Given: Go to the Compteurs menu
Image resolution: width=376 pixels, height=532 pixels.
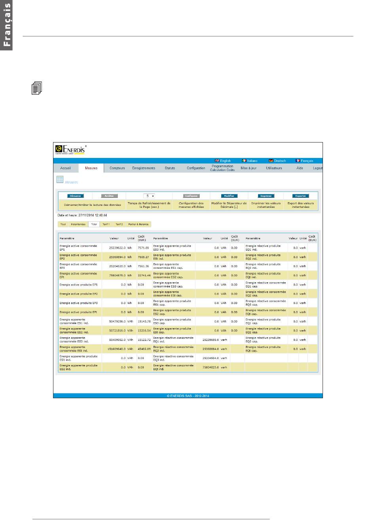Looking at the screenshot, I should 117,168.
